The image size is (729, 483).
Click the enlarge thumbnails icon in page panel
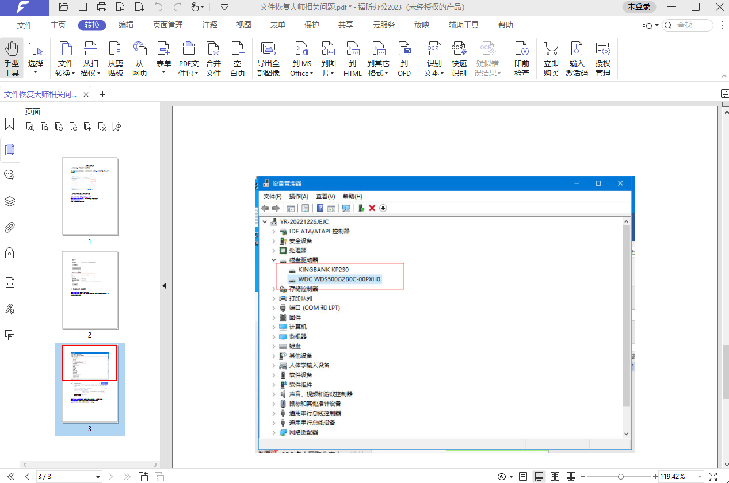(30, 126)
